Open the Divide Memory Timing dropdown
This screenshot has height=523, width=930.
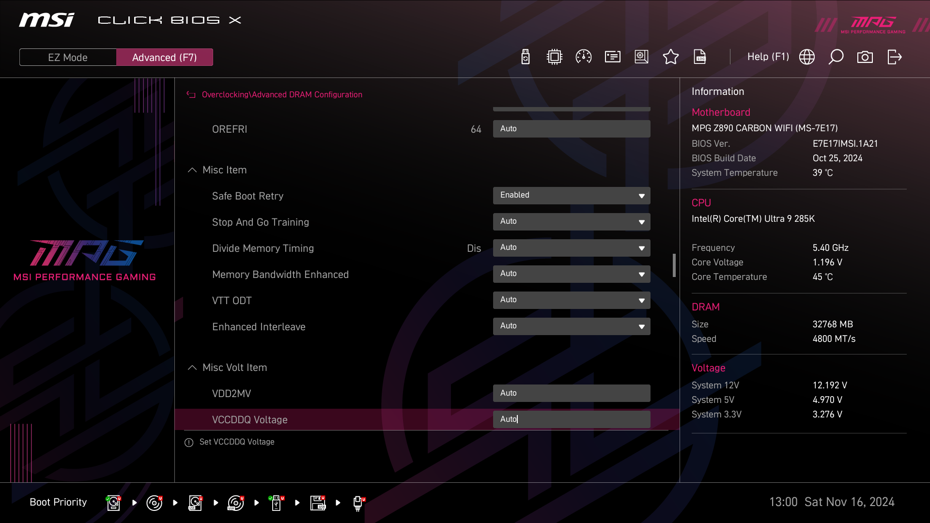[x=572, y=248]
